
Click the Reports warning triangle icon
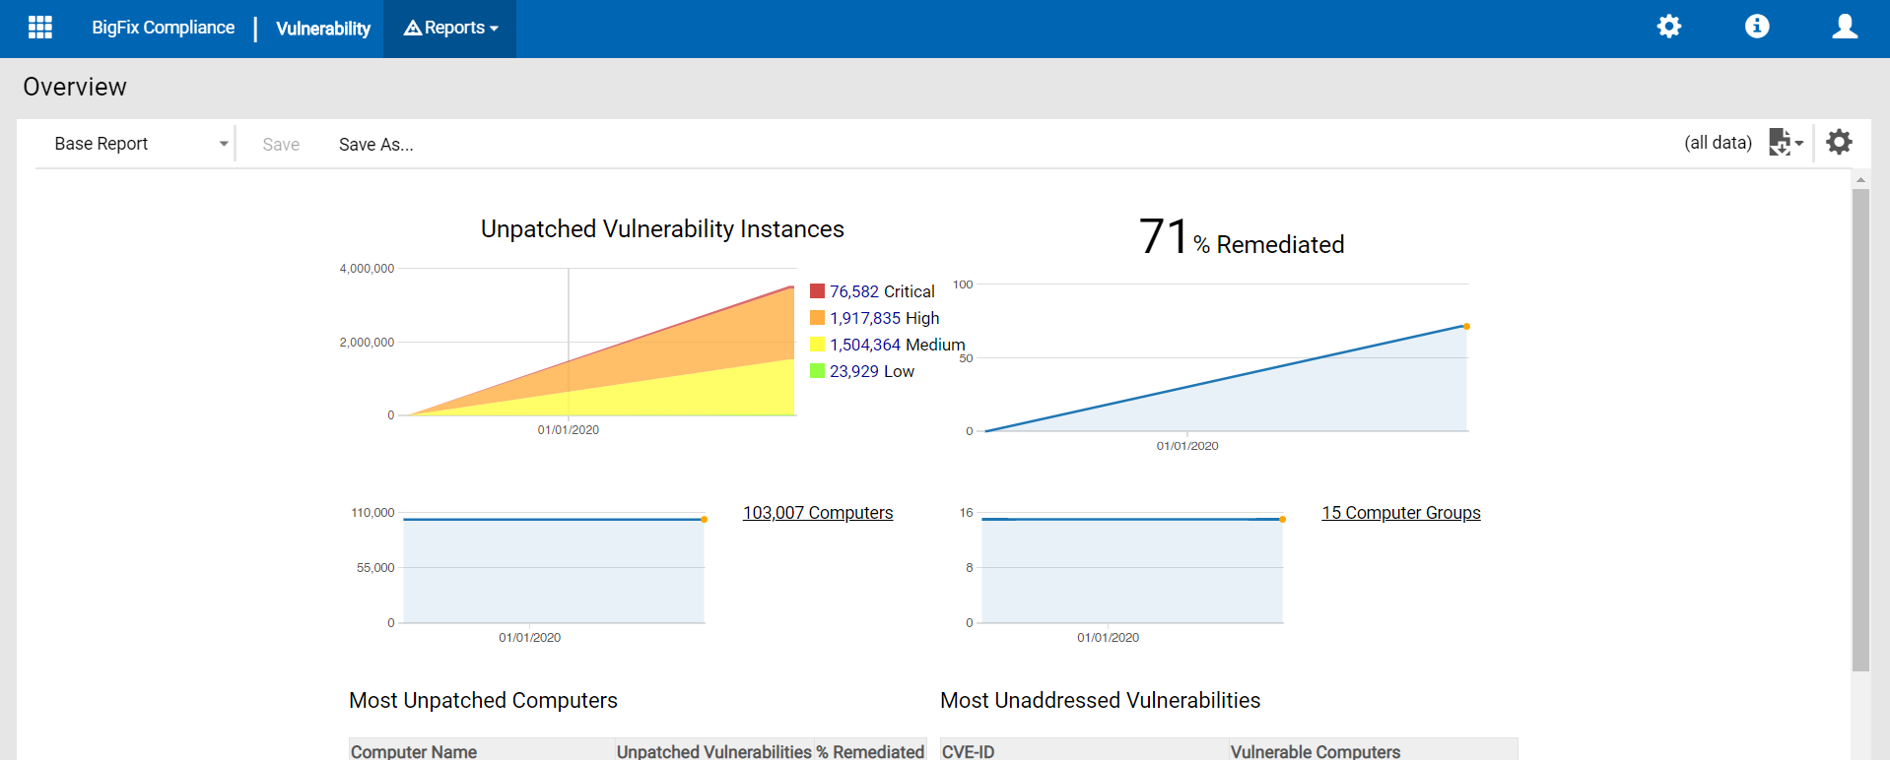tap(413, 29)
